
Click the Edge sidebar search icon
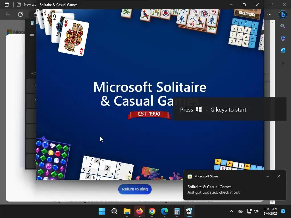click(x=283, y=26)
